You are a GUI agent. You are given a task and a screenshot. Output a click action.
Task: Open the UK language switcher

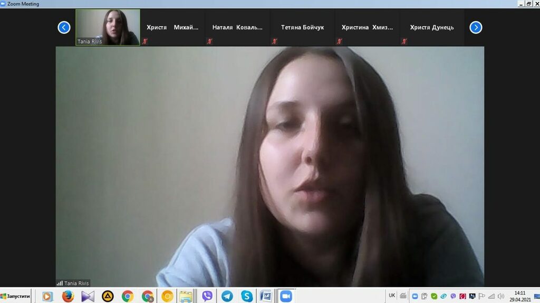point(392,296)
